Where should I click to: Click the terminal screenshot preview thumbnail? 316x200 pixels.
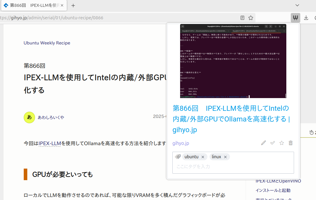[x=233, y=61]
